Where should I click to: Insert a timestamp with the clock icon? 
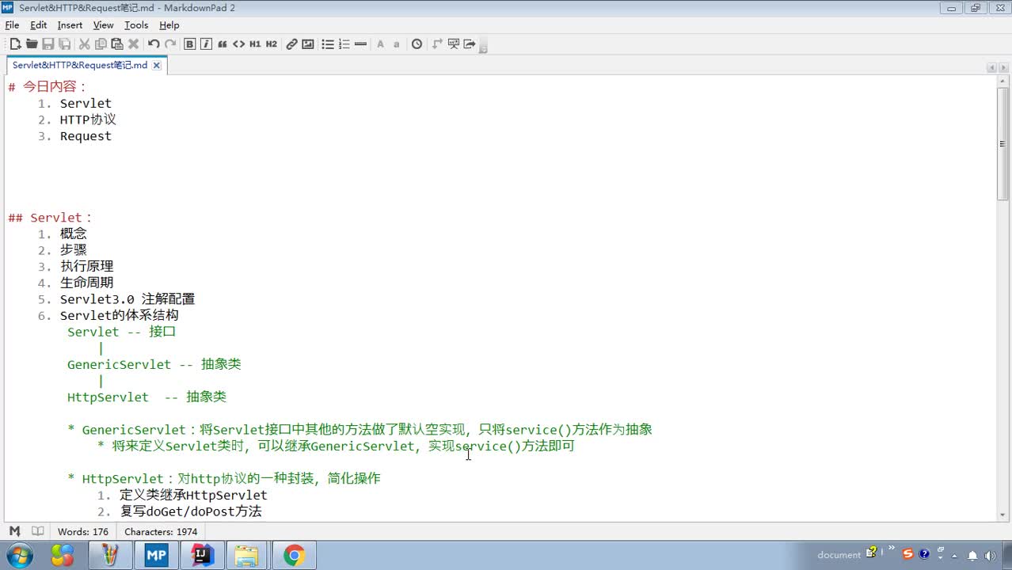point(417,44)
